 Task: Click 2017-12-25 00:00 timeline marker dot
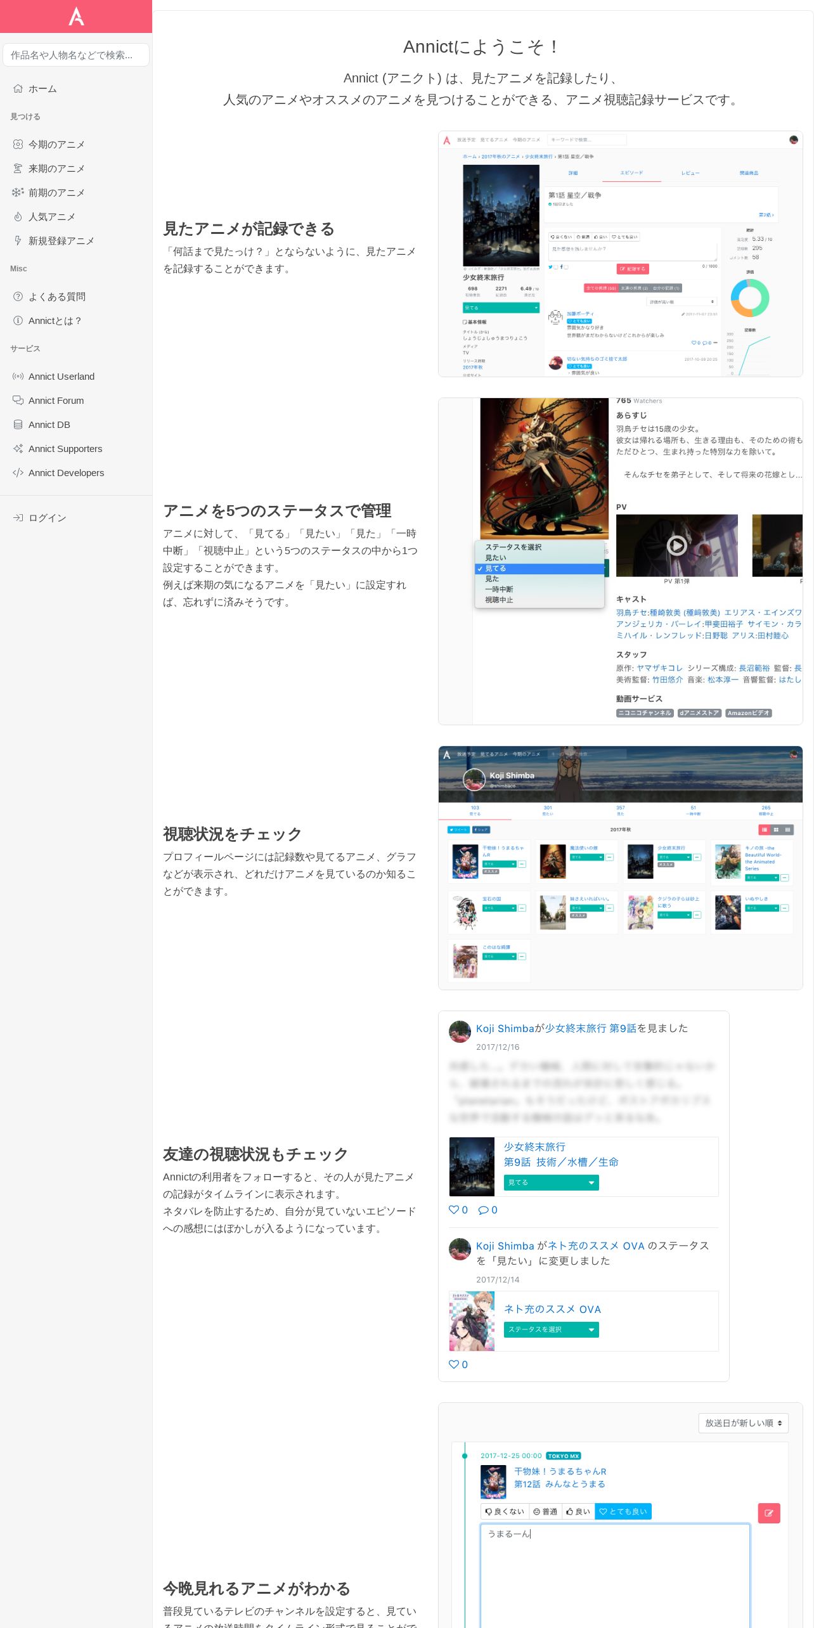[x=465, y=1456]
